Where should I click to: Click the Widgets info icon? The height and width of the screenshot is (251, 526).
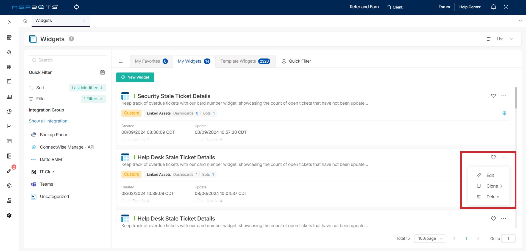pyautogui.click(x=71, y=39)
